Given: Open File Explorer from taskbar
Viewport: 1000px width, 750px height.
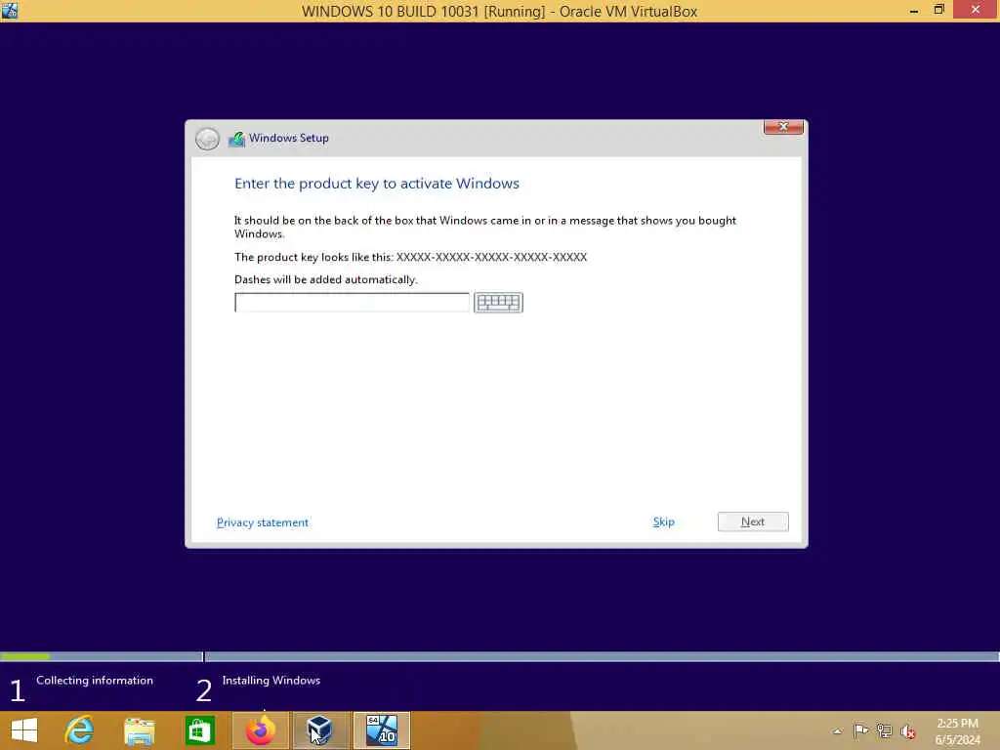Looking at the screenshot, I should pos(139,730).
